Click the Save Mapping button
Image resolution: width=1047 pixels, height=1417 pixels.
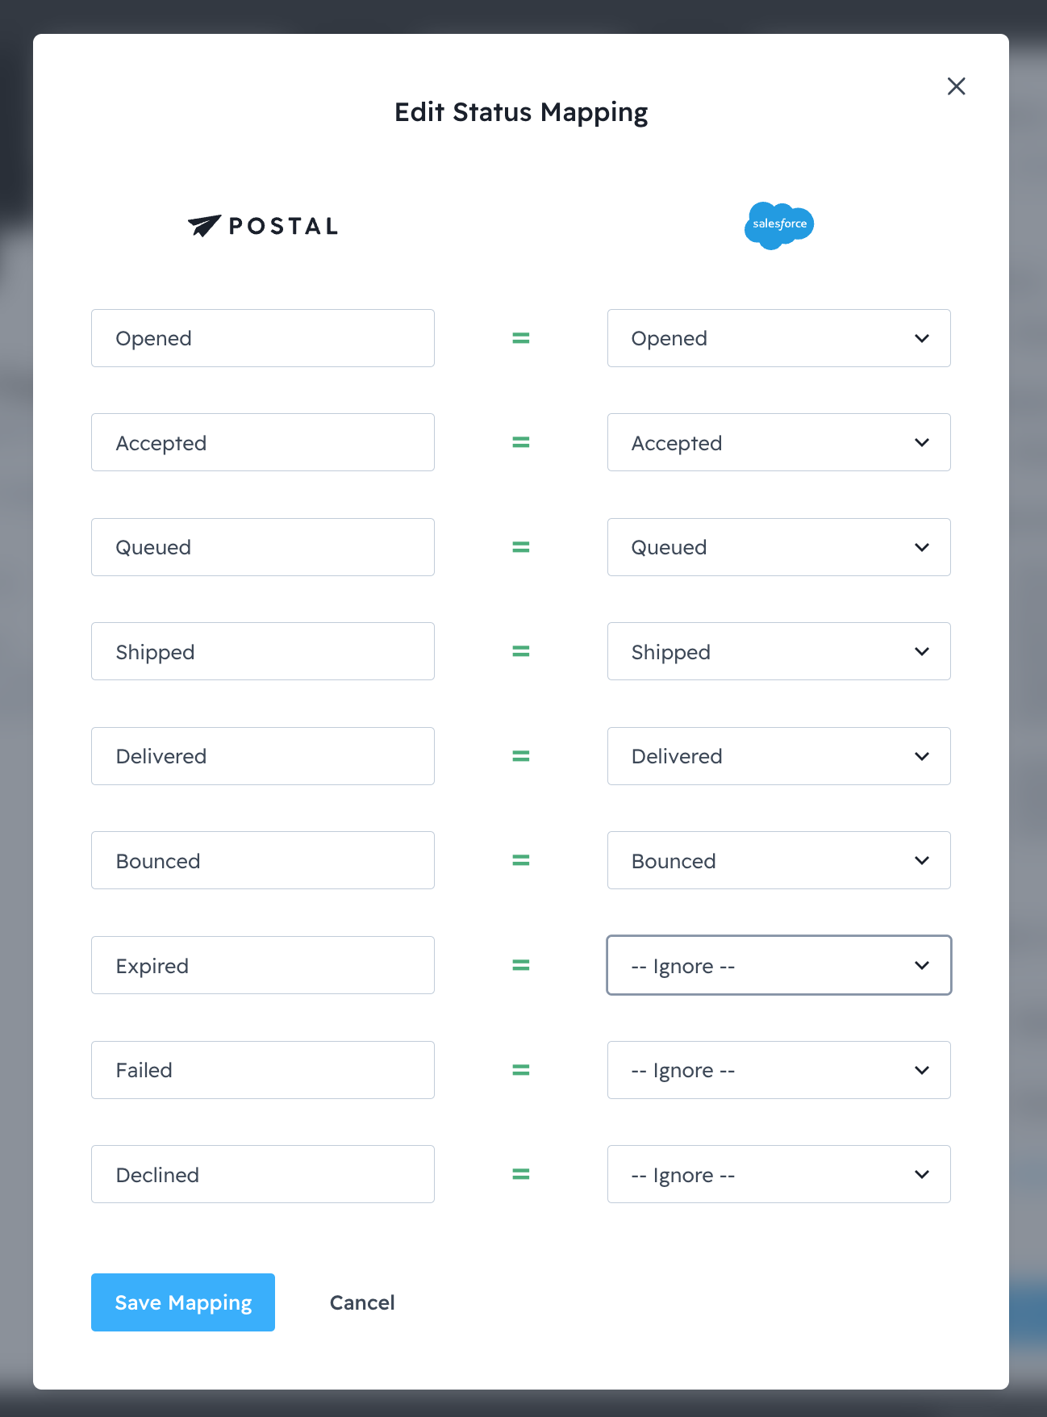coord(183,1302)
